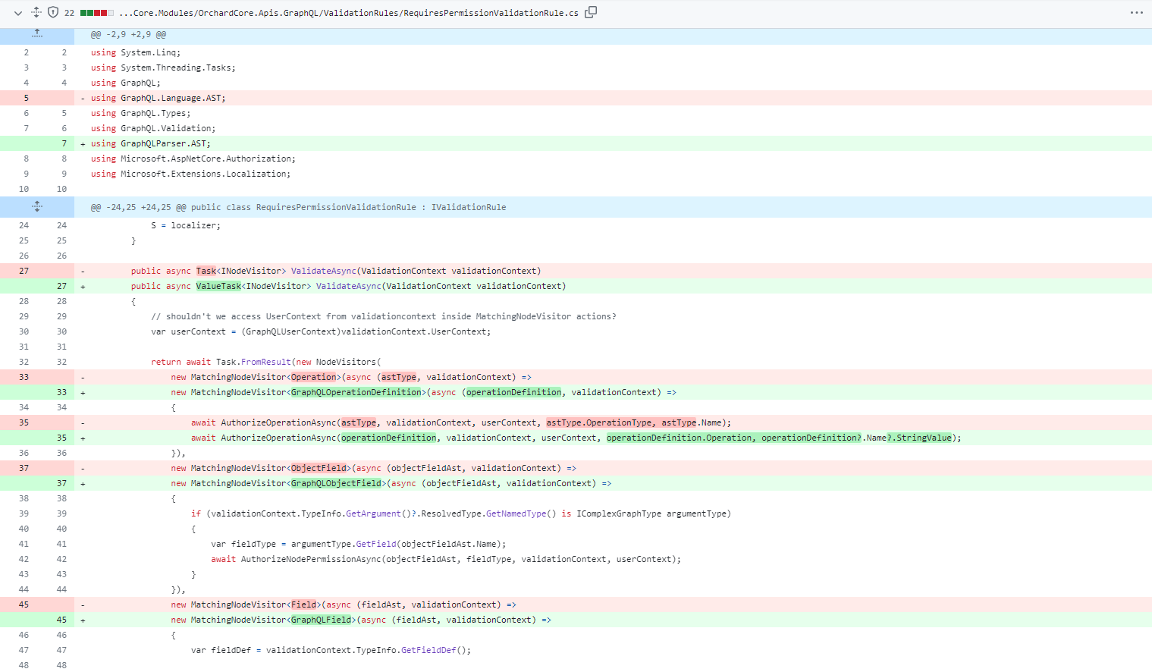Copy the file path to clipboard
This screenshot has width=1152, height=672.
coord(591,12)
